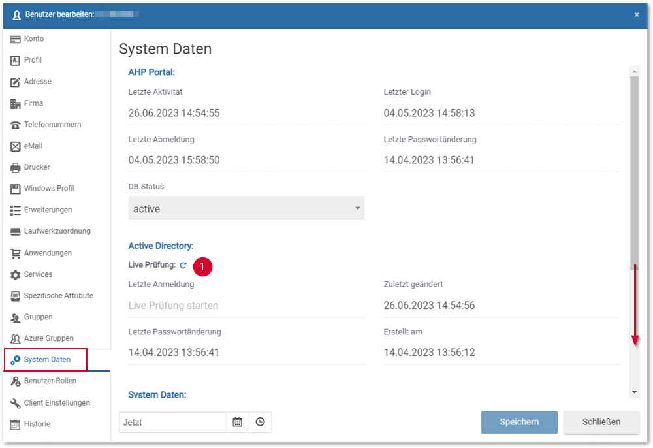Click the Benutzer-Rollen key icon

click(x=16, y=381)
